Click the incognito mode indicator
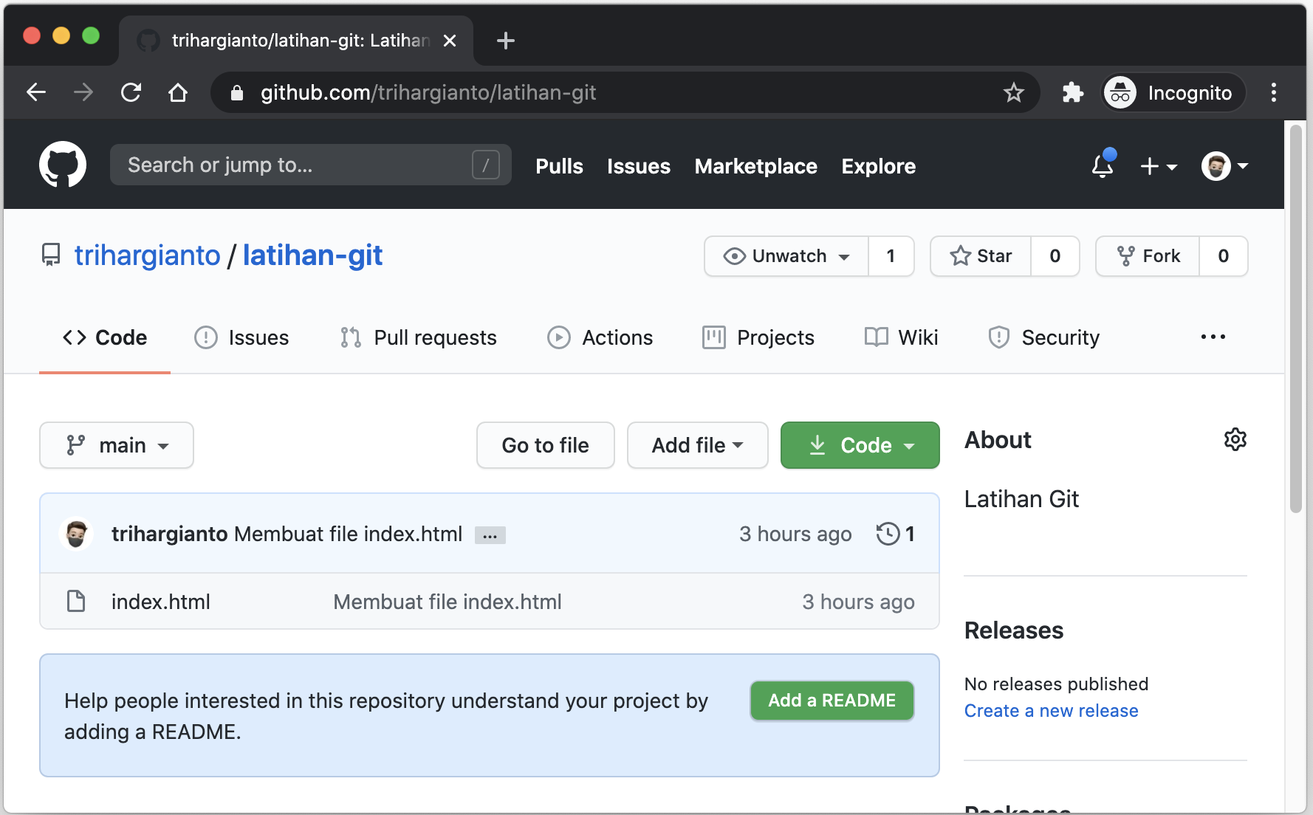This screenshot has width=1313, height=815. coord(1171,92)
